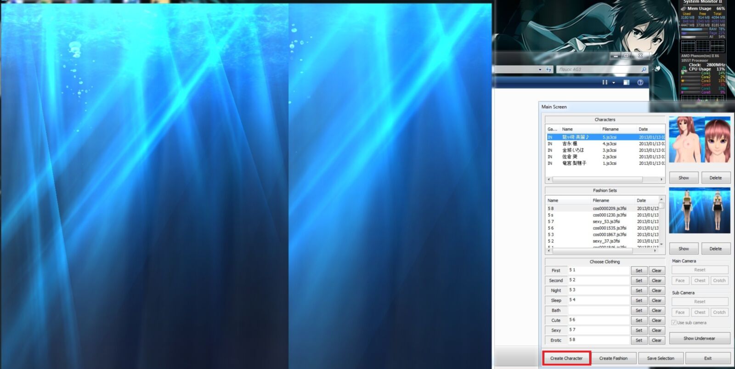Image resolution: width=735 pixels, height=369 pixels.
Task: Toggle the Use sub camera checkbox
Action: 674,323
